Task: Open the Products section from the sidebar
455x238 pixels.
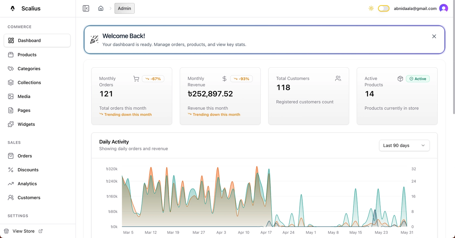Action: point(27,55)
